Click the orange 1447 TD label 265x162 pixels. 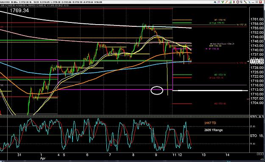(x=210, y=123)
